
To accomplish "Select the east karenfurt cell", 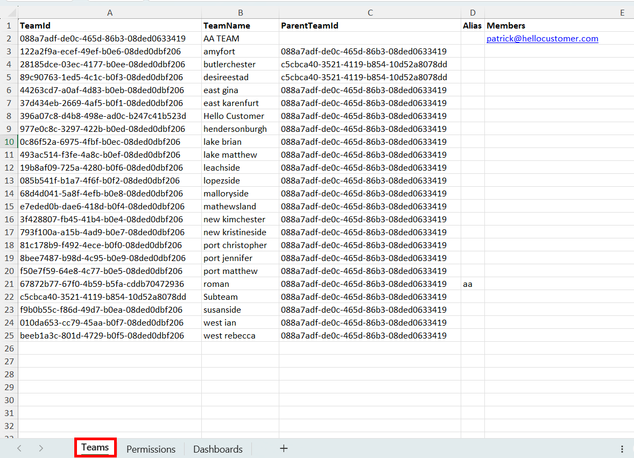I will click(240, 103).
